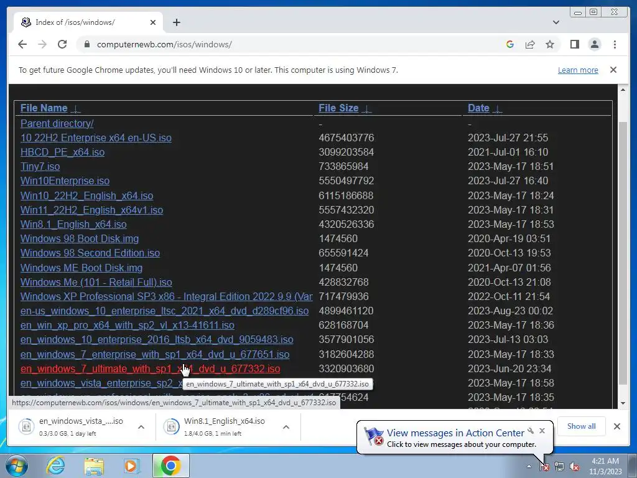Download Windows XP Professional SP3 Integral Edition
The width and height of the screenshot is (637, 478).
click(x=166, y=296)
